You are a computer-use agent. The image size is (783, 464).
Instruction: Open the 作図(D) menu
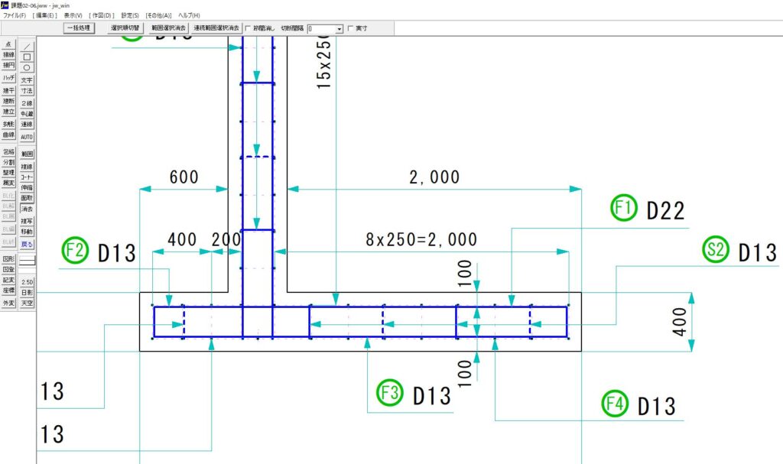click(102, 15)
